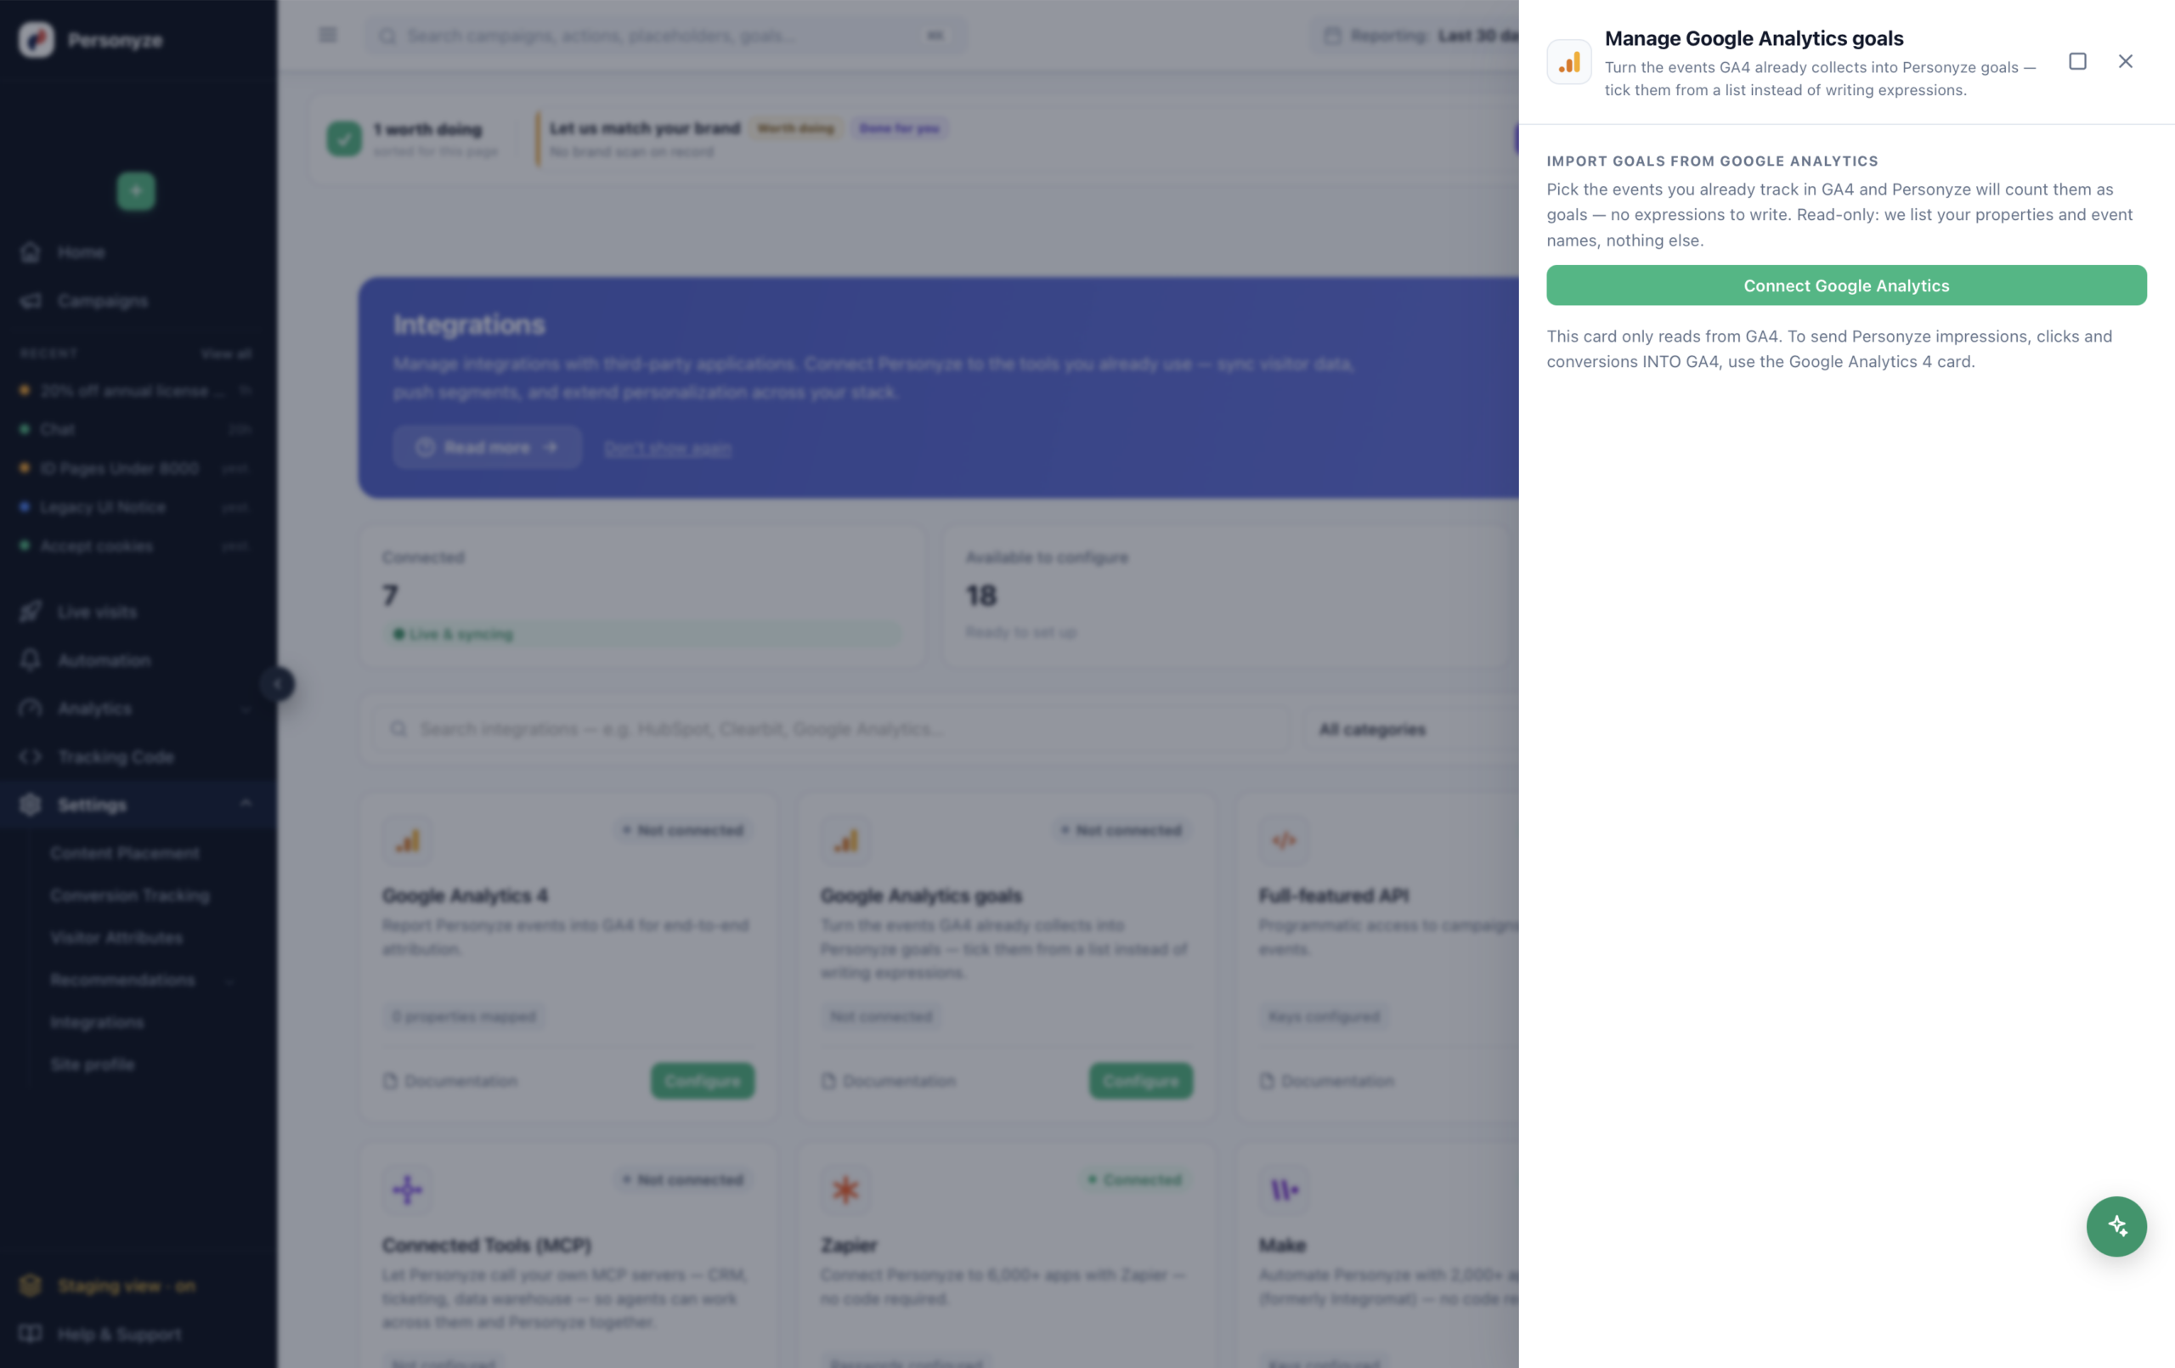2175x1368 pixels.
Task: Select Conversion Tracking under Settings
Action: (130, 896)
